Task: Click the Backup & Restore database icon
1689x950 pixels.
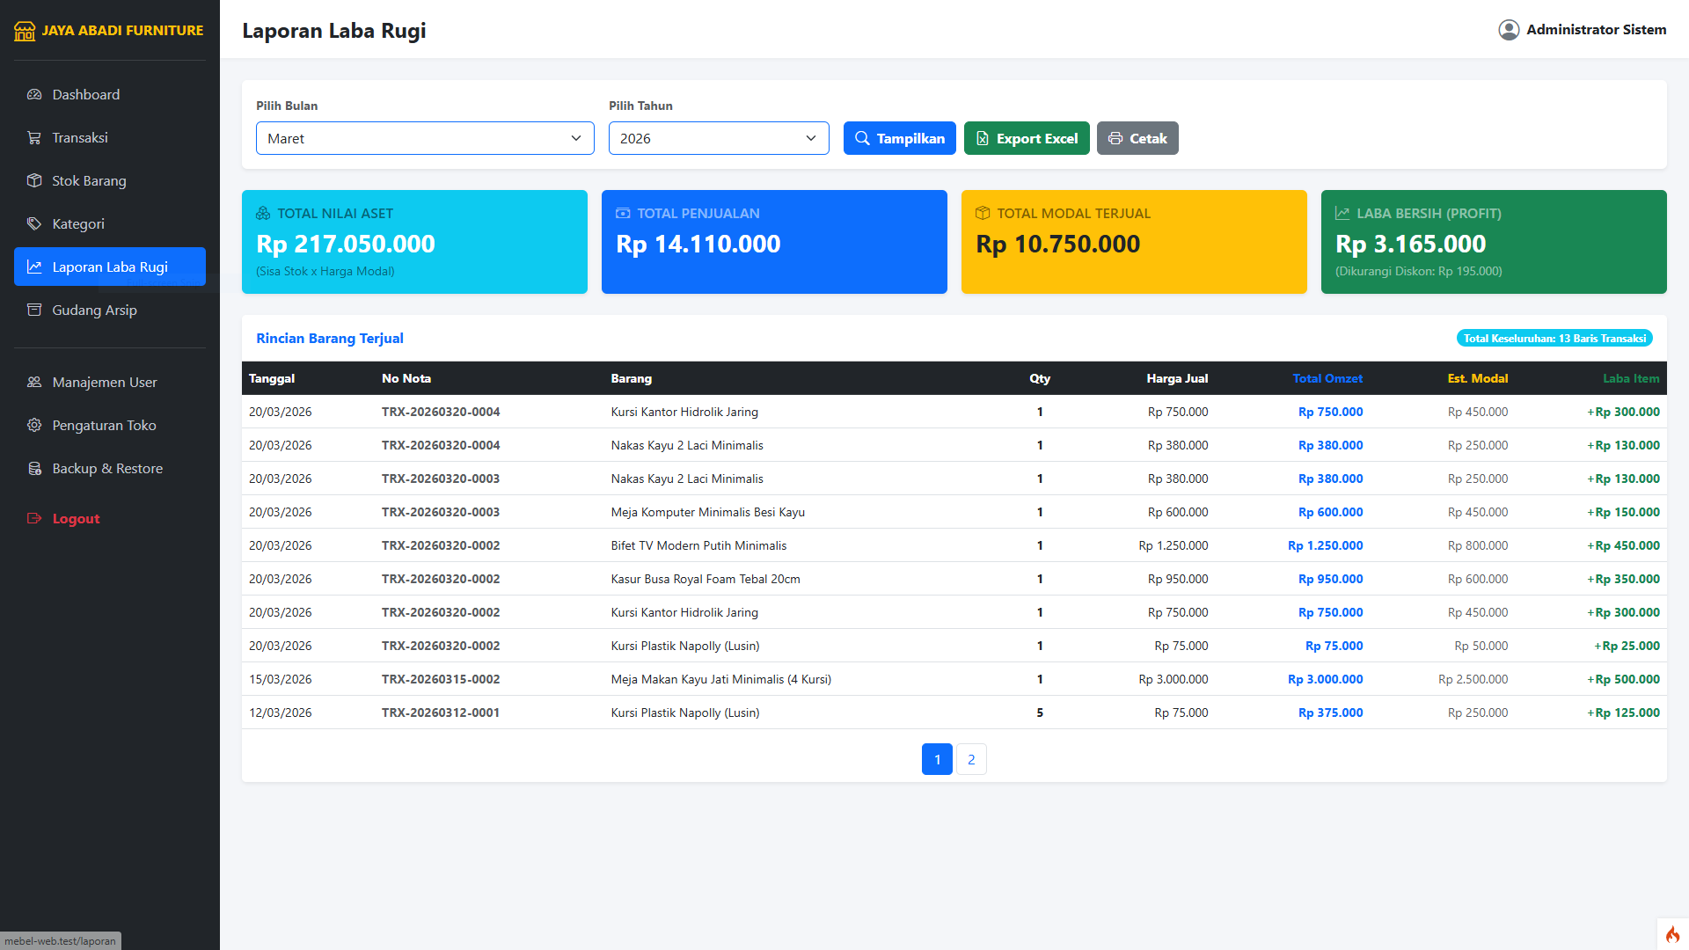Action: [x=34, y=468]
